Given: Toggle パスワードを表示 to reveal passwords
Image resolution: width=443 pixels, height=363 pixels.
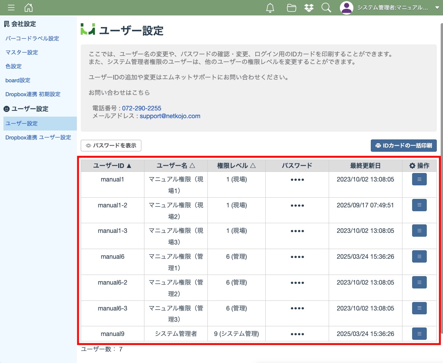Looking at the screenshot, I should pos(111,146).
